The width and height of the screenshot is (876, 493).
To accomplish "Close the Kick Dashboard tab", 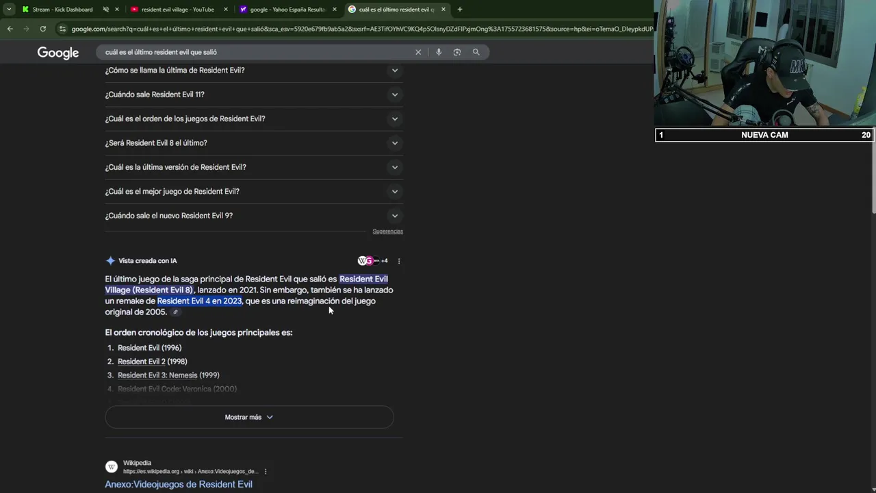I will tap(117, 10).
